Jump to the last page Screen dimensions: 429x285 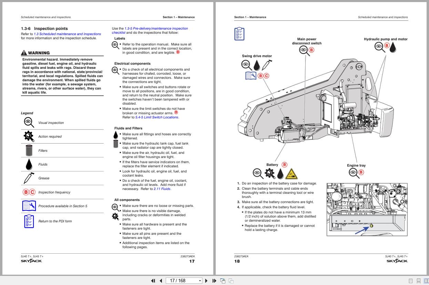[214, 281]
